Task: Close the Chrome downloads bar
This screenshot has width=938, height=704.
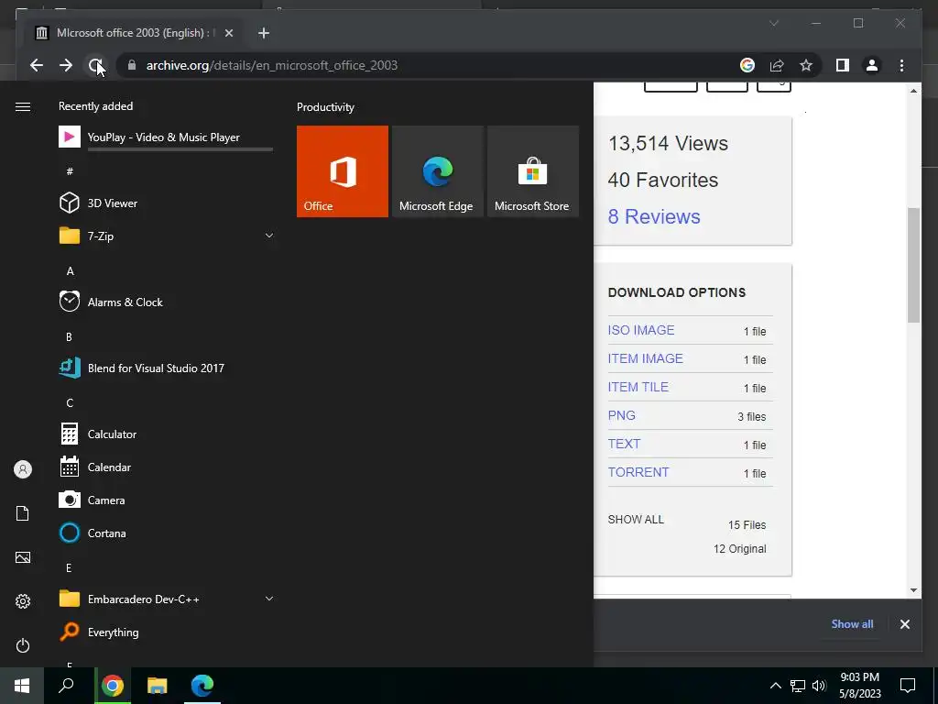Action: [x=904, y=623]
